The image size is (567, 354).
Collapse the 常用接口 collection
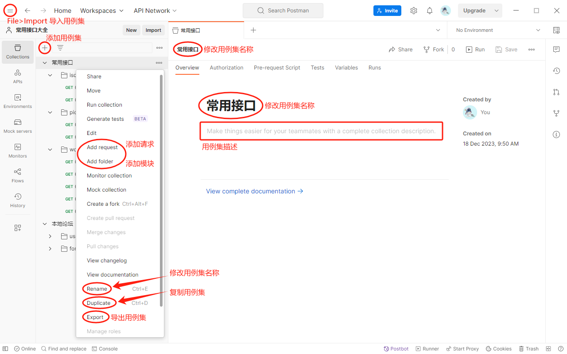pyautogui.click(x=45, y=63)
